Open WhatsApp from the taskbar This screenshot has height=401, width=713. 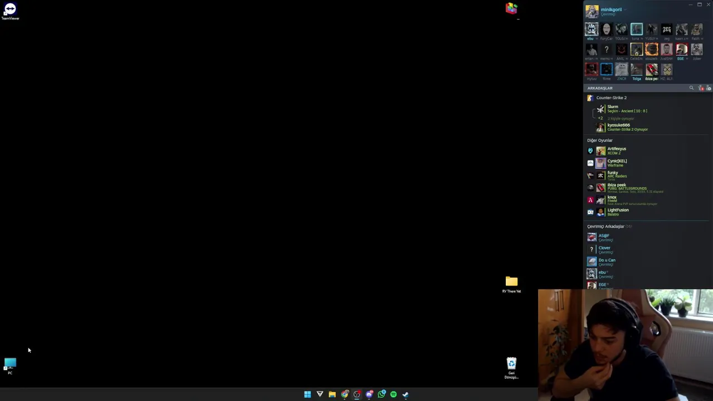[382, 394]
